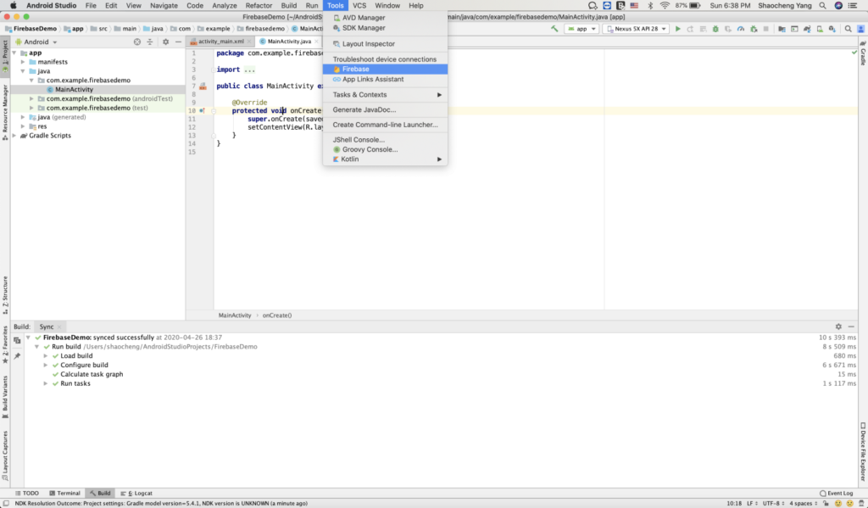The image size is (868, 508).
Task: Open the TODO tool window
Action: coord(26,493)
